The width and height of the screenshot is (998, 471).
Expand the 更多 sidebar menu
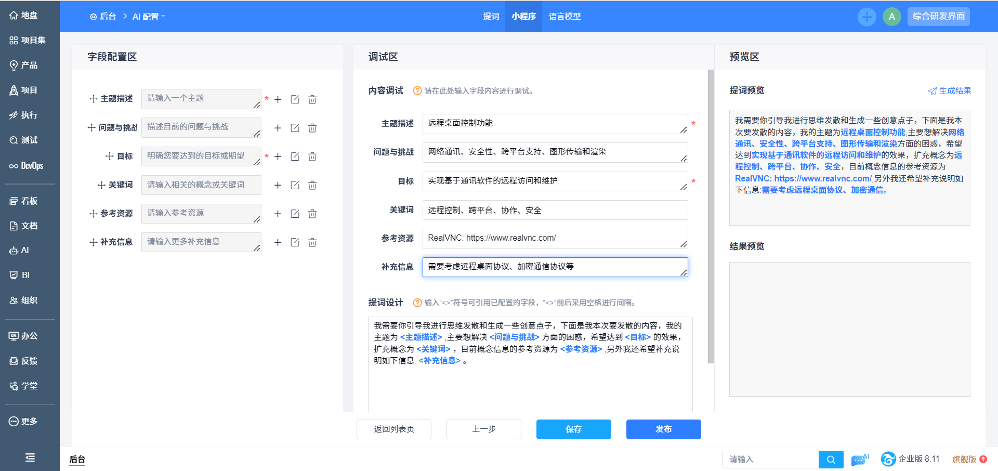pos(23,421)
